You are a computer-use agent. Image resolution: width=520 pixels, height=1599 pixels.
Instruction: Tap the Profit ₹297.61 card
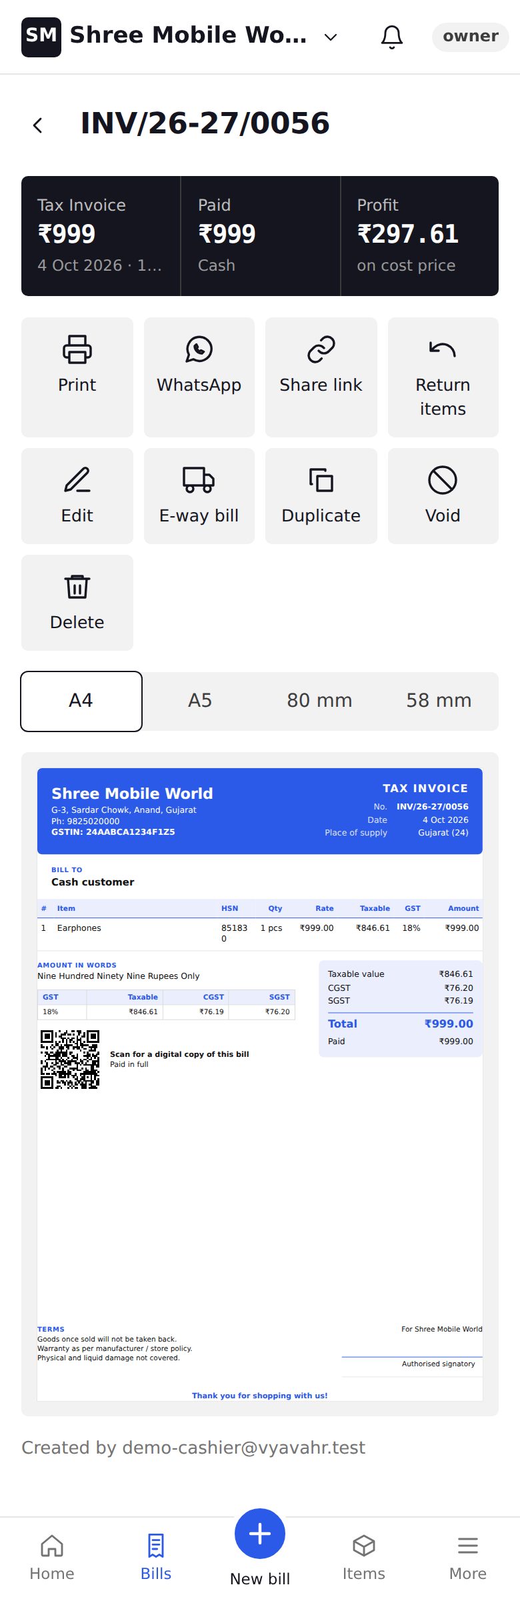[x=420, y=236]
